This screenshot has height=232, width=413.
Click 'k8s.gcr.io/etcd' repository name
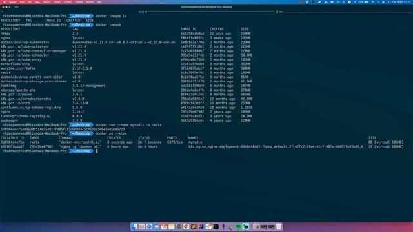(x=15, y=103)
